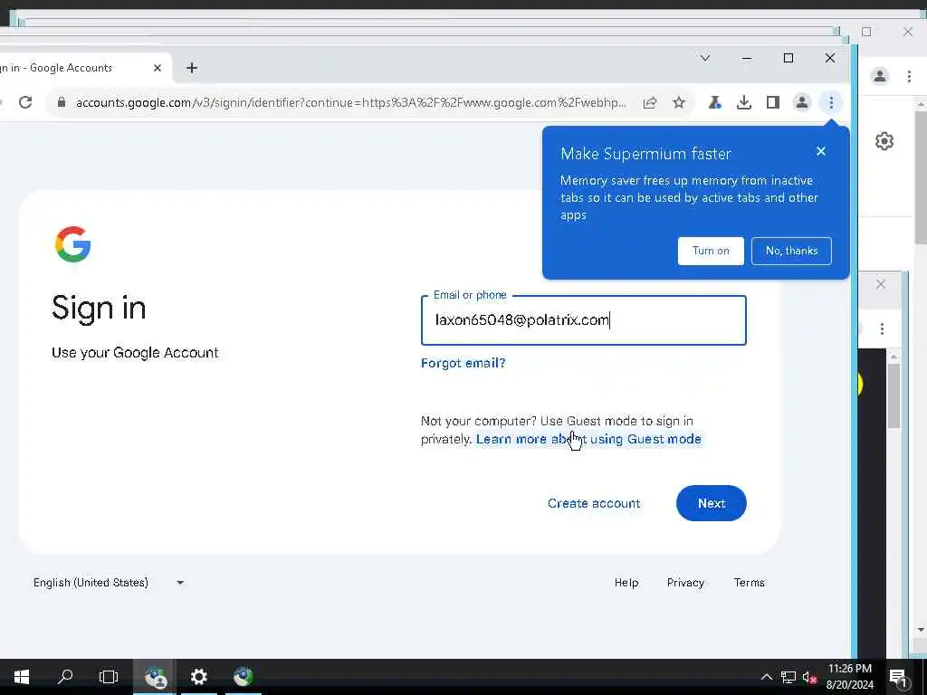Screen dimensions: 927x695
Task: Click the lower three-dot menu in background window
Action: click(882, 328)
